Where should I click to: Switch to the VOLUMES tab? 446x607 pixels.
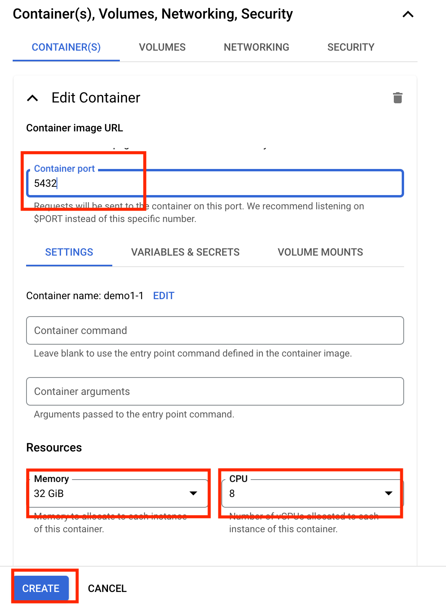[162, 47]
